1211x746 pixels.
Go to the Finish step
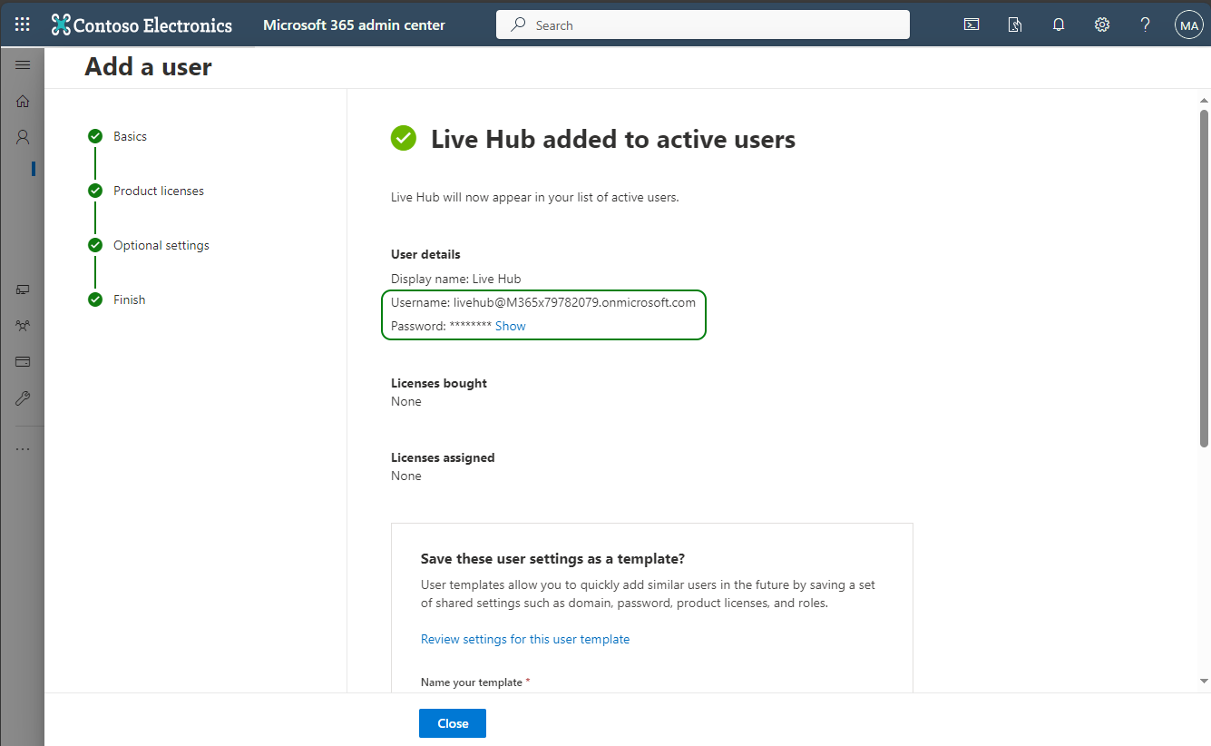tap(129, 299)
